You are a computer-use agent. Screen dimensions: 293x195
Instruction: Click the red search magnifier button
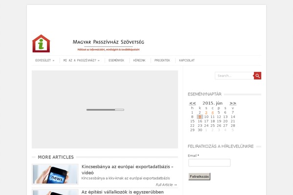(257, 76)
